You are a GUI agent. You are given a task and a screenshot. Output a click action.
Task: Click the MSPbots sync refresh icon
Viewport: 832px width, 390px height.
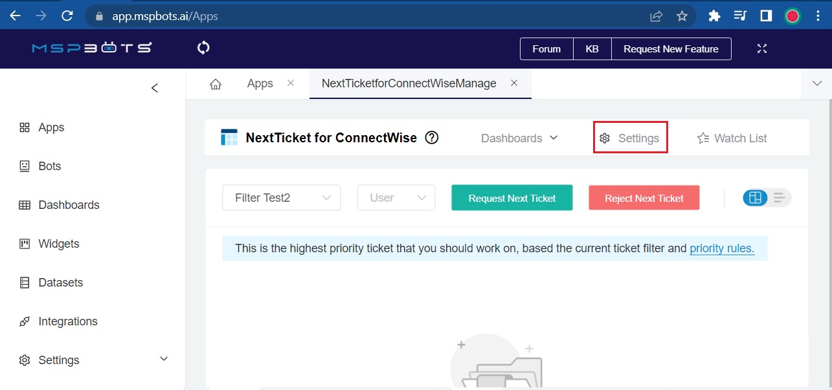[203, 48]
